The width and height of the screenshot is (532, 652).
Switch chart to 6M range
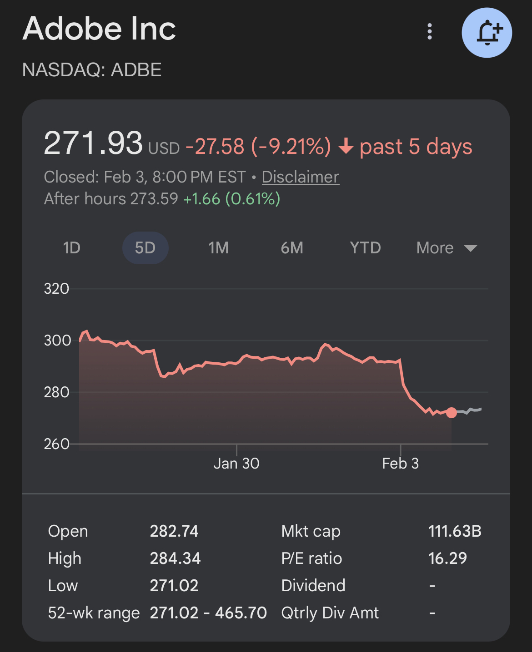(x=292, y=248)
